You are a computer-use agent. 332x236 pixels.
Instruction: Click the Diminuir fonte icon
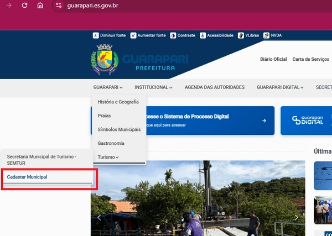[96, 35]
